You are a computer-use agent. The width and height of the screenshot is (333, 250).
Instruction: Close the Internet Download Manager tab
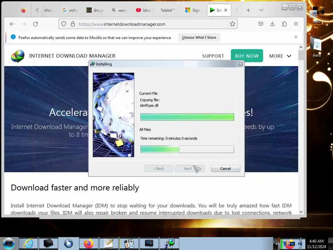tap(226, 10)
